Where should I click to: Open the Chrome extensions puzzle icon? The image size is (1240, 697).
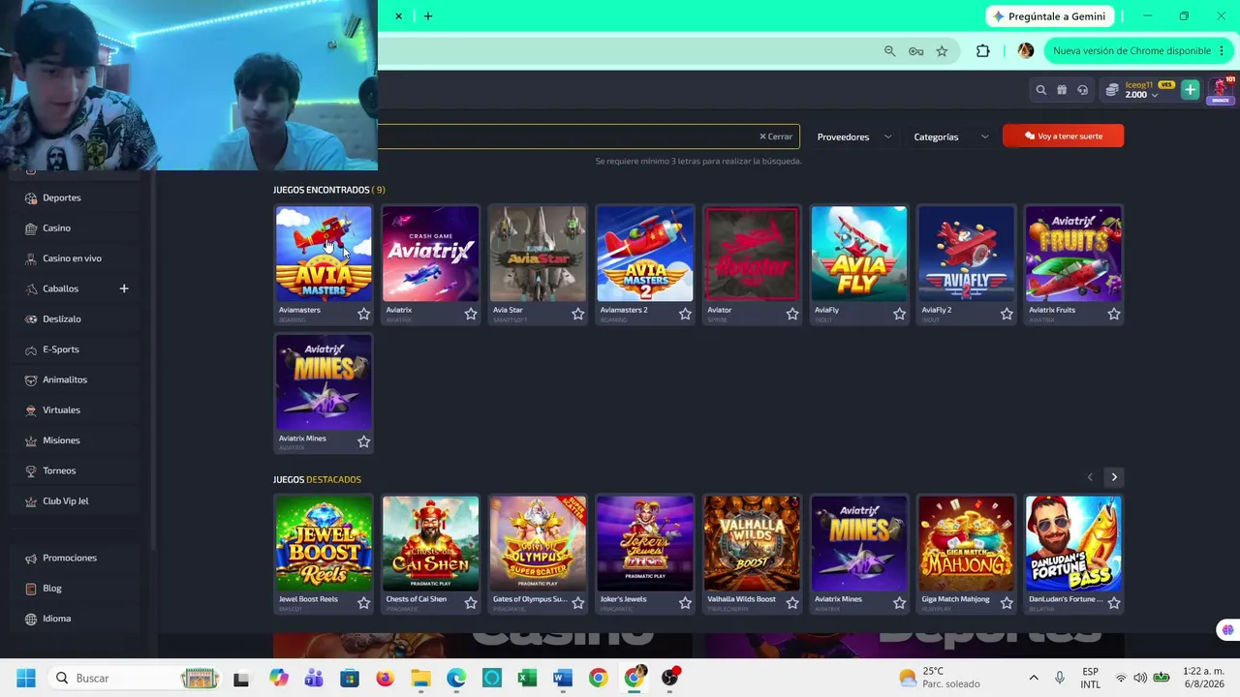983,51
